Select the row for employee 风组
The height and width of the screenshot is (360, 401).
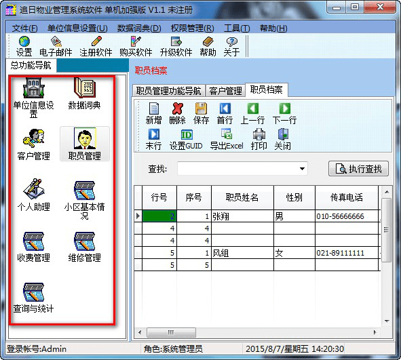pos(257,253)
